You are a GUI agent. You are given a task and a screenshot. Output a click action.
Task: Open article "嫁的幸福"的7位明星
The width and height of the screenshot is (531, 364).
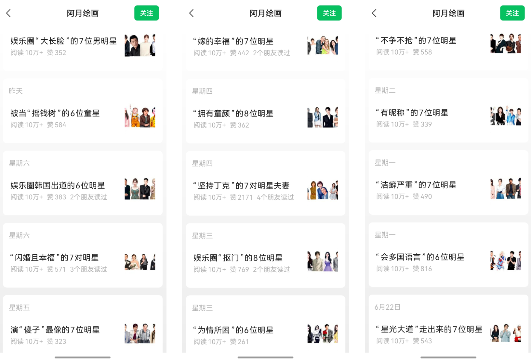point(233,42)
